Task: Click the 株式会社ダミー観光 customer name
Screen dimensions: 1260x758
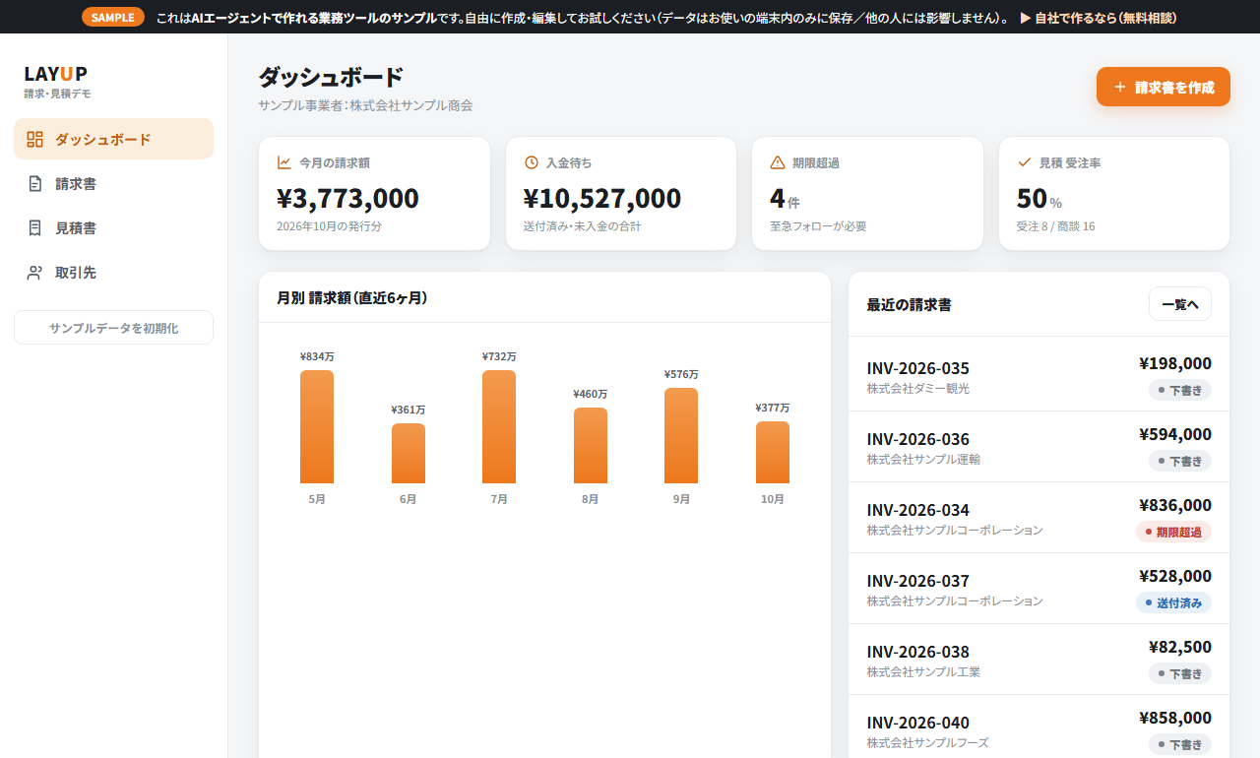Action: click(x=918, y=389)
